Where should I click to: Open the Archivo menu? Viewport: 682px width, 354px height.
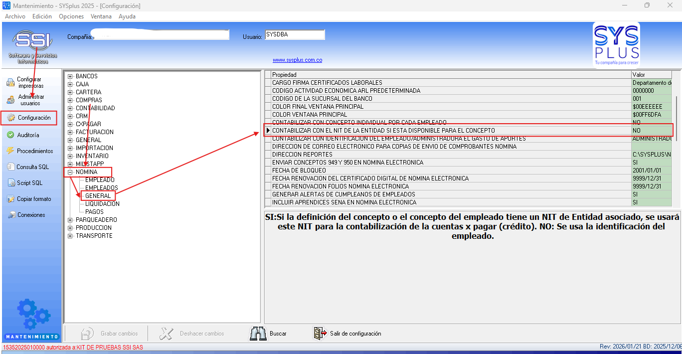pyautogui.click(x=15, y=16)
